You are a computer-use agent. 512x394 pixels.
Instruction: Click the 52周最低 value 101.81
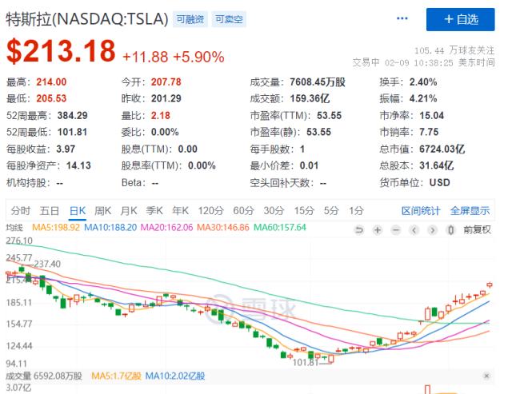point(72,132)
